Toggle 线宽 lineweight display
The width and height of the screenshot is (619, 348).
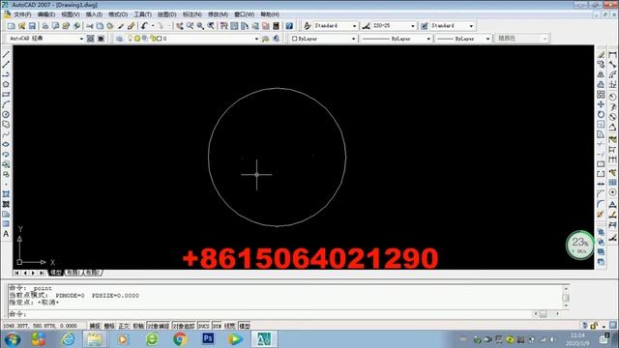(x=230, y=326)
